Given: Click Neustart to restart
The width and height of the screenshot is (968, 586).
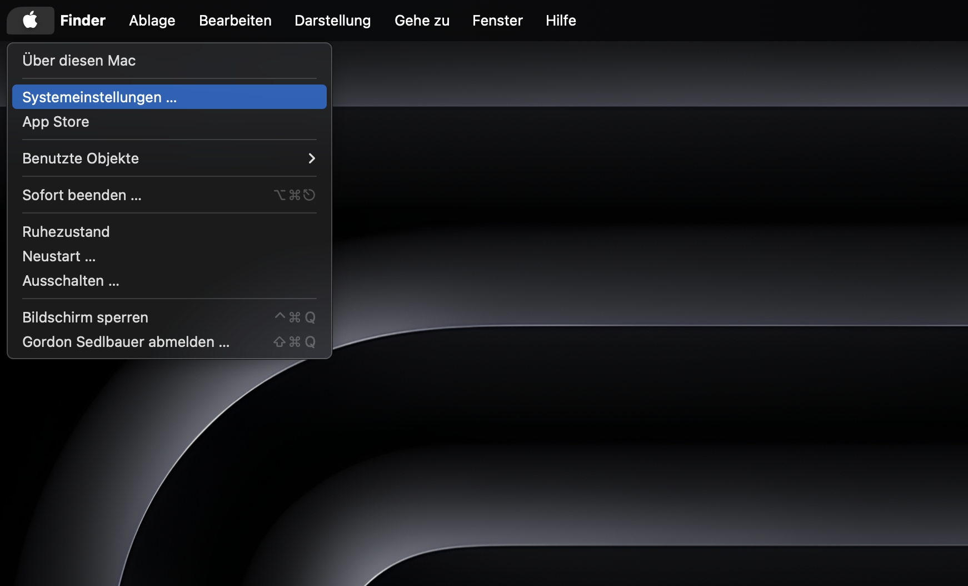Looking at the screenshot, I should 58,256.
